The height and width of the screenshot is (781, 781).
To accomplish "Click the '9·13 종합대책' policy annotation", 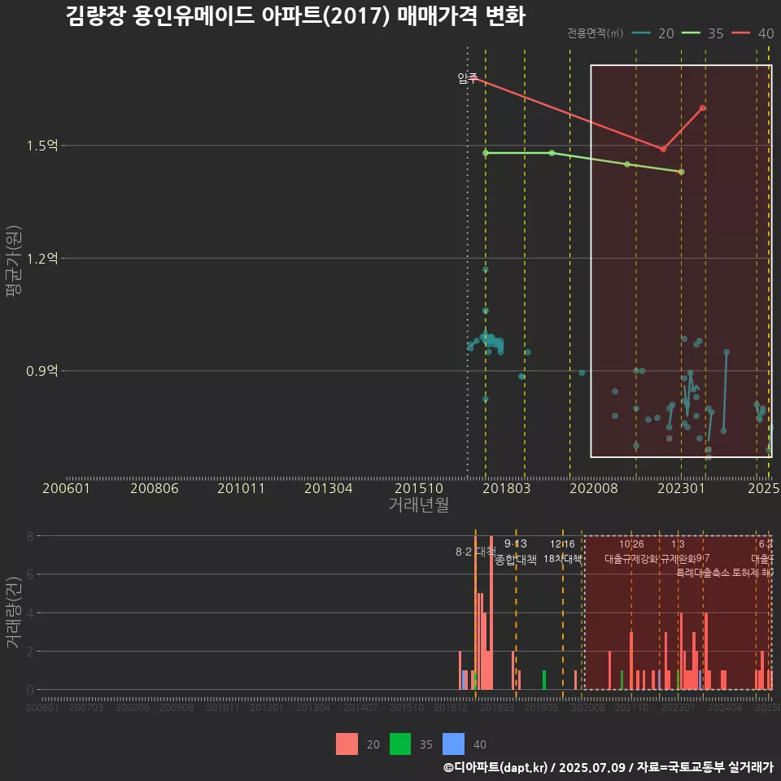I will 516,552.
